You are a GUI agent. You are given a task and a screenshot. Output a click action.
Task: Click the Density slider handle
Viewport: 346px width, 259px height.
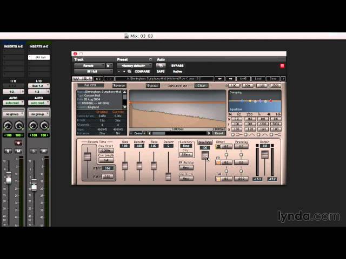(x=139, y=166)
